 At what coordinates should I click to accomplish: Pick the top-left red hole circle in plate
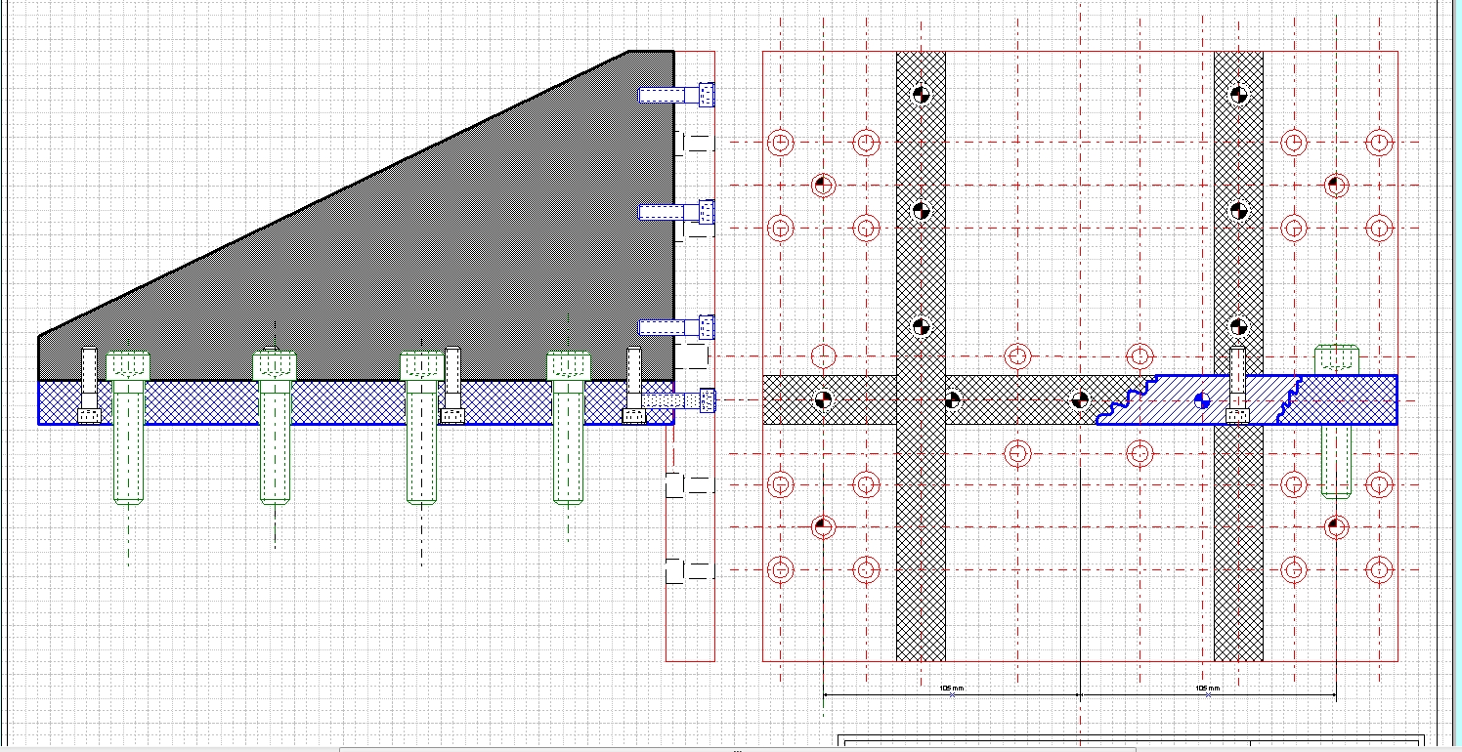[x=780, y=143]
